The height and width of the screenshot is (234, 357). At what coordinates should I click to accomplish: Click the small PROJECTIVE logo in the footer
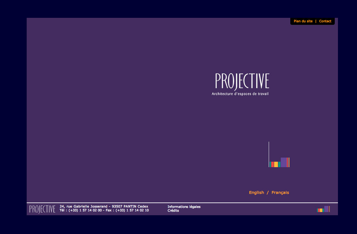42,209
